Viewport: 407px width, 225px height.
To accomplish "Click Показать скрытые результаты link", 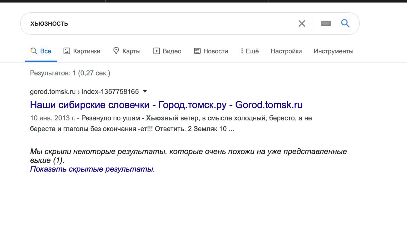I will coord(93,169).
